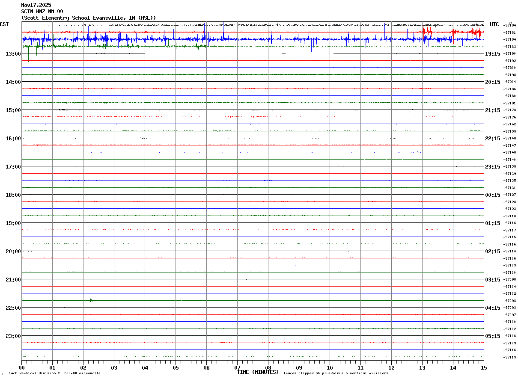Click minute 07 on the time axis
The height and width of the screenshot is (379, 518).
(237, 368)
